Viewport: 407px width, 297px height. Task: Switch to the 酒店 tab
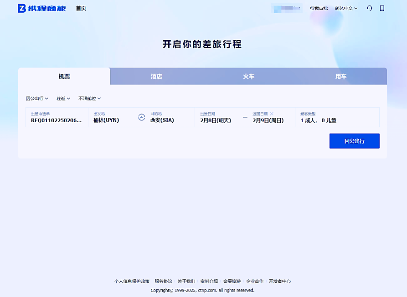coord(156,77)
